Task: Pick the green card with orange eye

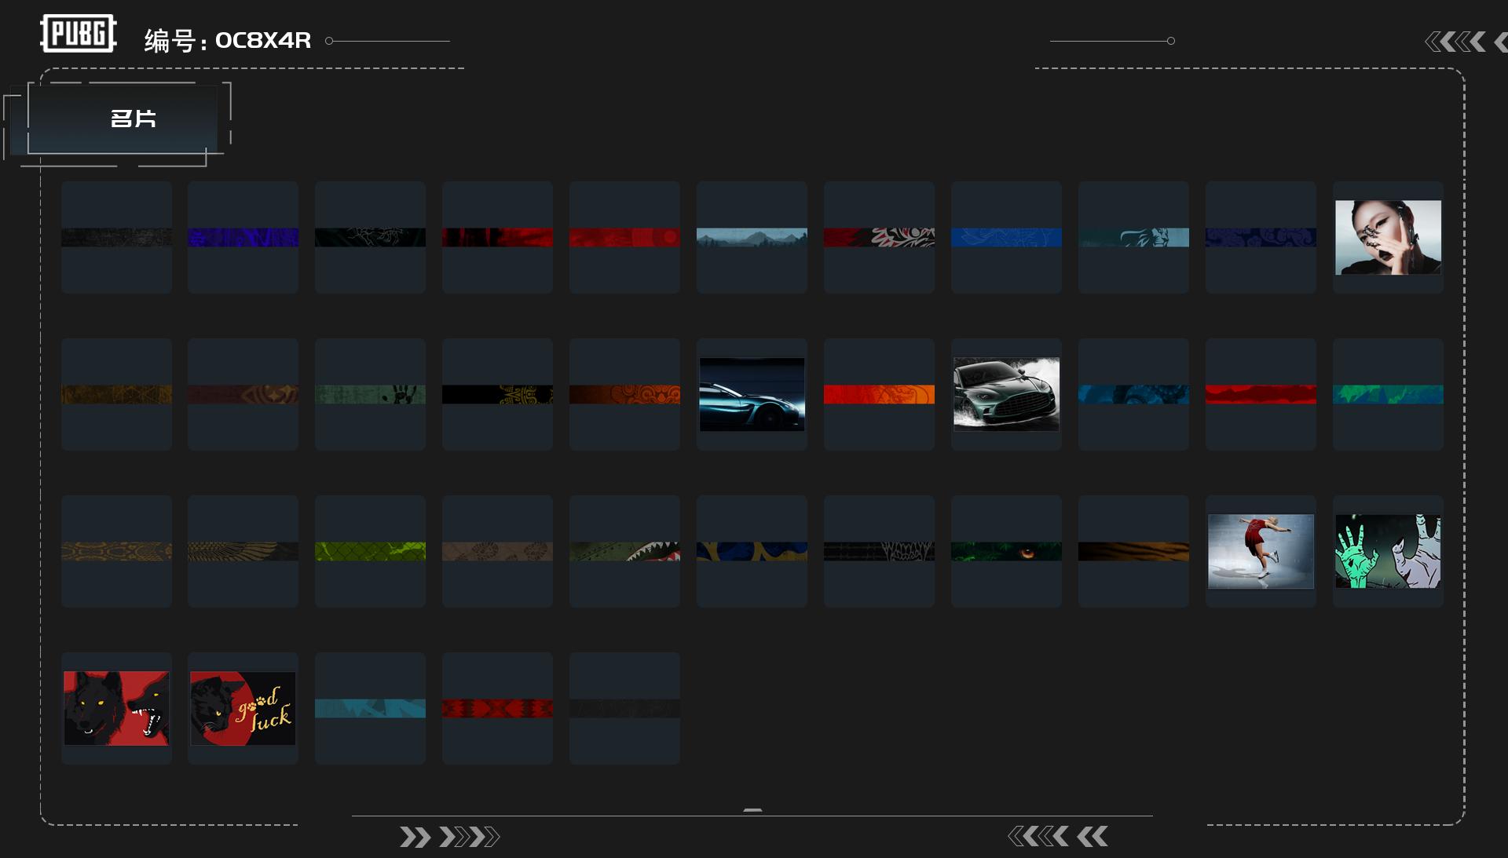Action: (1006, 551)
